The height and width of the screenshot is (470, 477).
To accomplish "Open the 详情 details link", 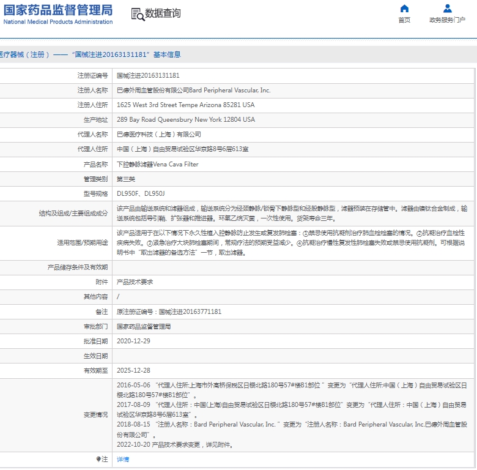I will pos(123,460).
